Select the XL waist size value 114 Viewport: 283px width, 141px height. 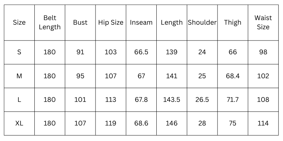263,123
